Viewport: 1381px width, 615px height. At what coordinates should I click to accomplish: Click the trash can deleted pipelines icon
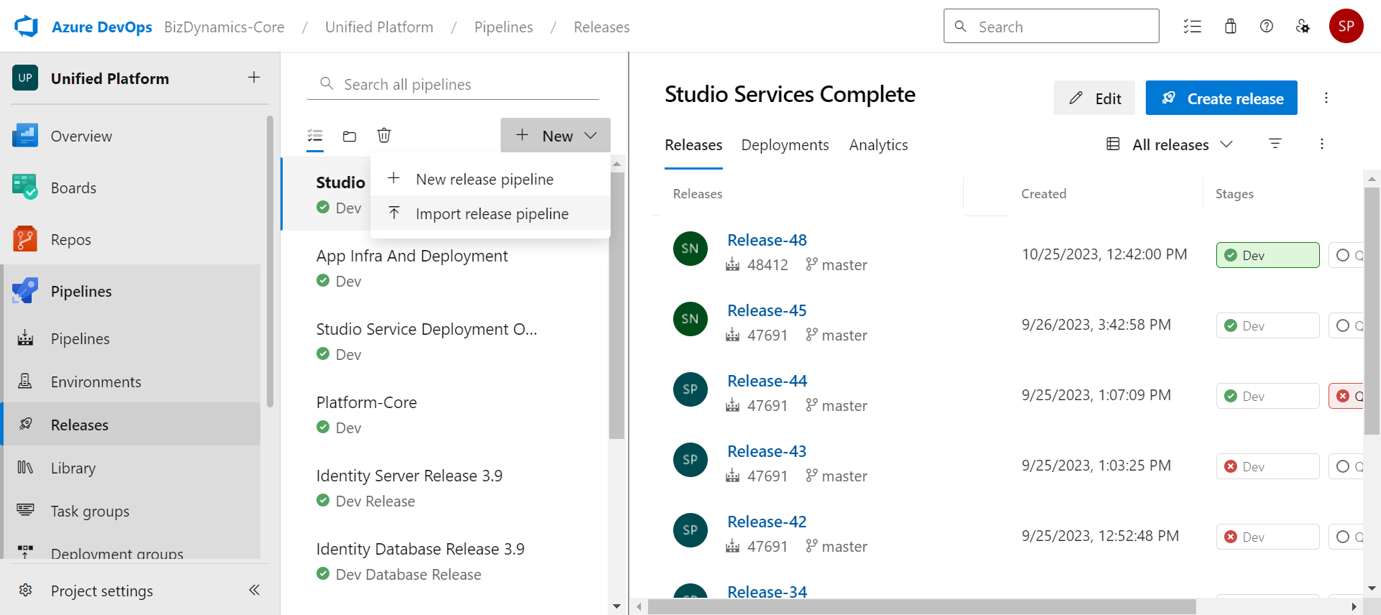[x=384, y=135]
